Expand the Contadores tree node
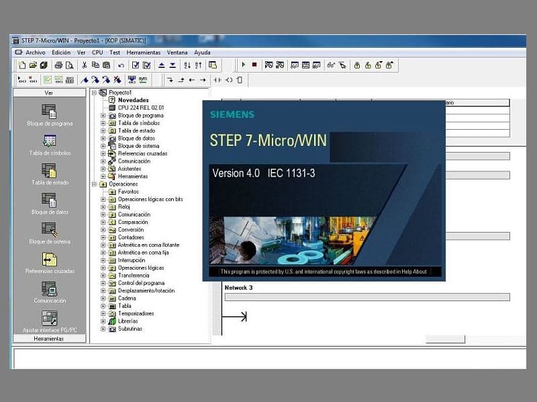The image size is (537, 402). click(103, 237)
